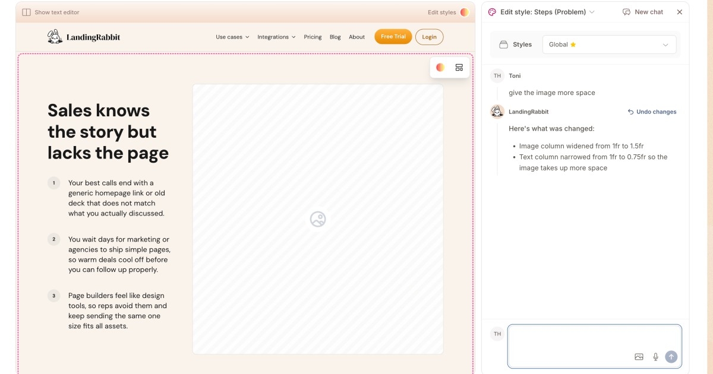Image resolution: width=713 pixels, height=374 pixels.
Task: Start voice input with microphone icon
Action: (655, 357)
